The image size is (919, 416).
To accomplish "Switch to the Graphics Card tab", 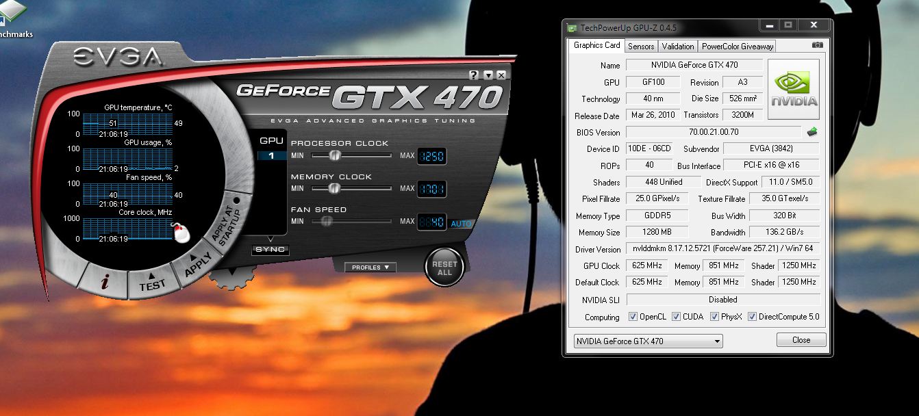I will [x=596, y=45].
